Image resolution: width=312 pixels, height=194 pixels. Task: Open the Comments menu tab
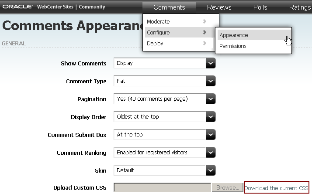pos(169,7)
